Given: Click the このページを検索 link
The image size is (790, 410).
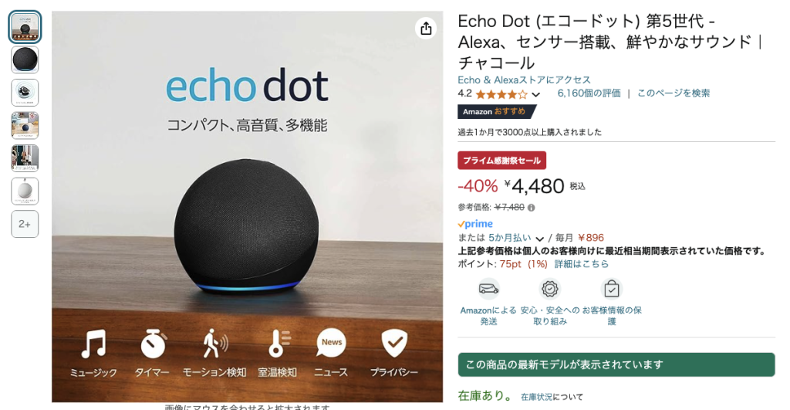Looking at the screenshot, I should click(673, 93).
